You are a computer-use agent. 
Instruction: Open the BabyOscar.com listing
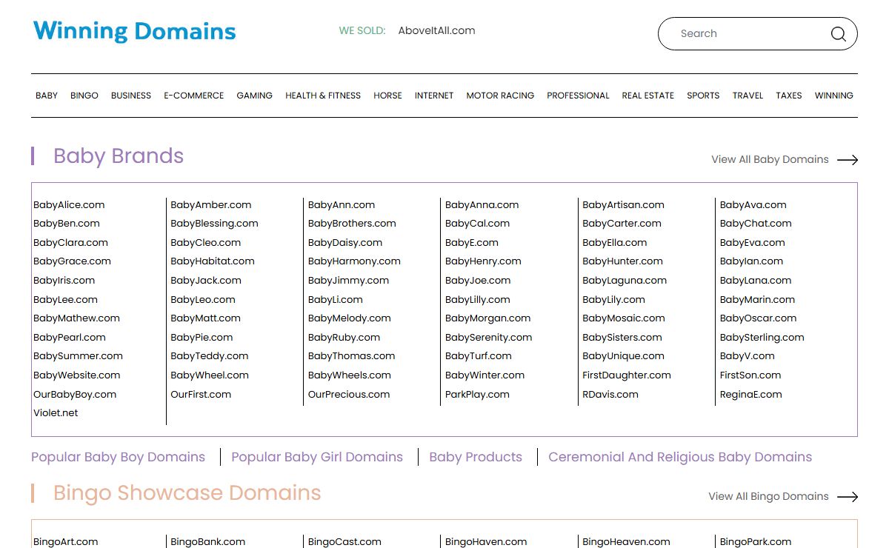tap(759, 318)
